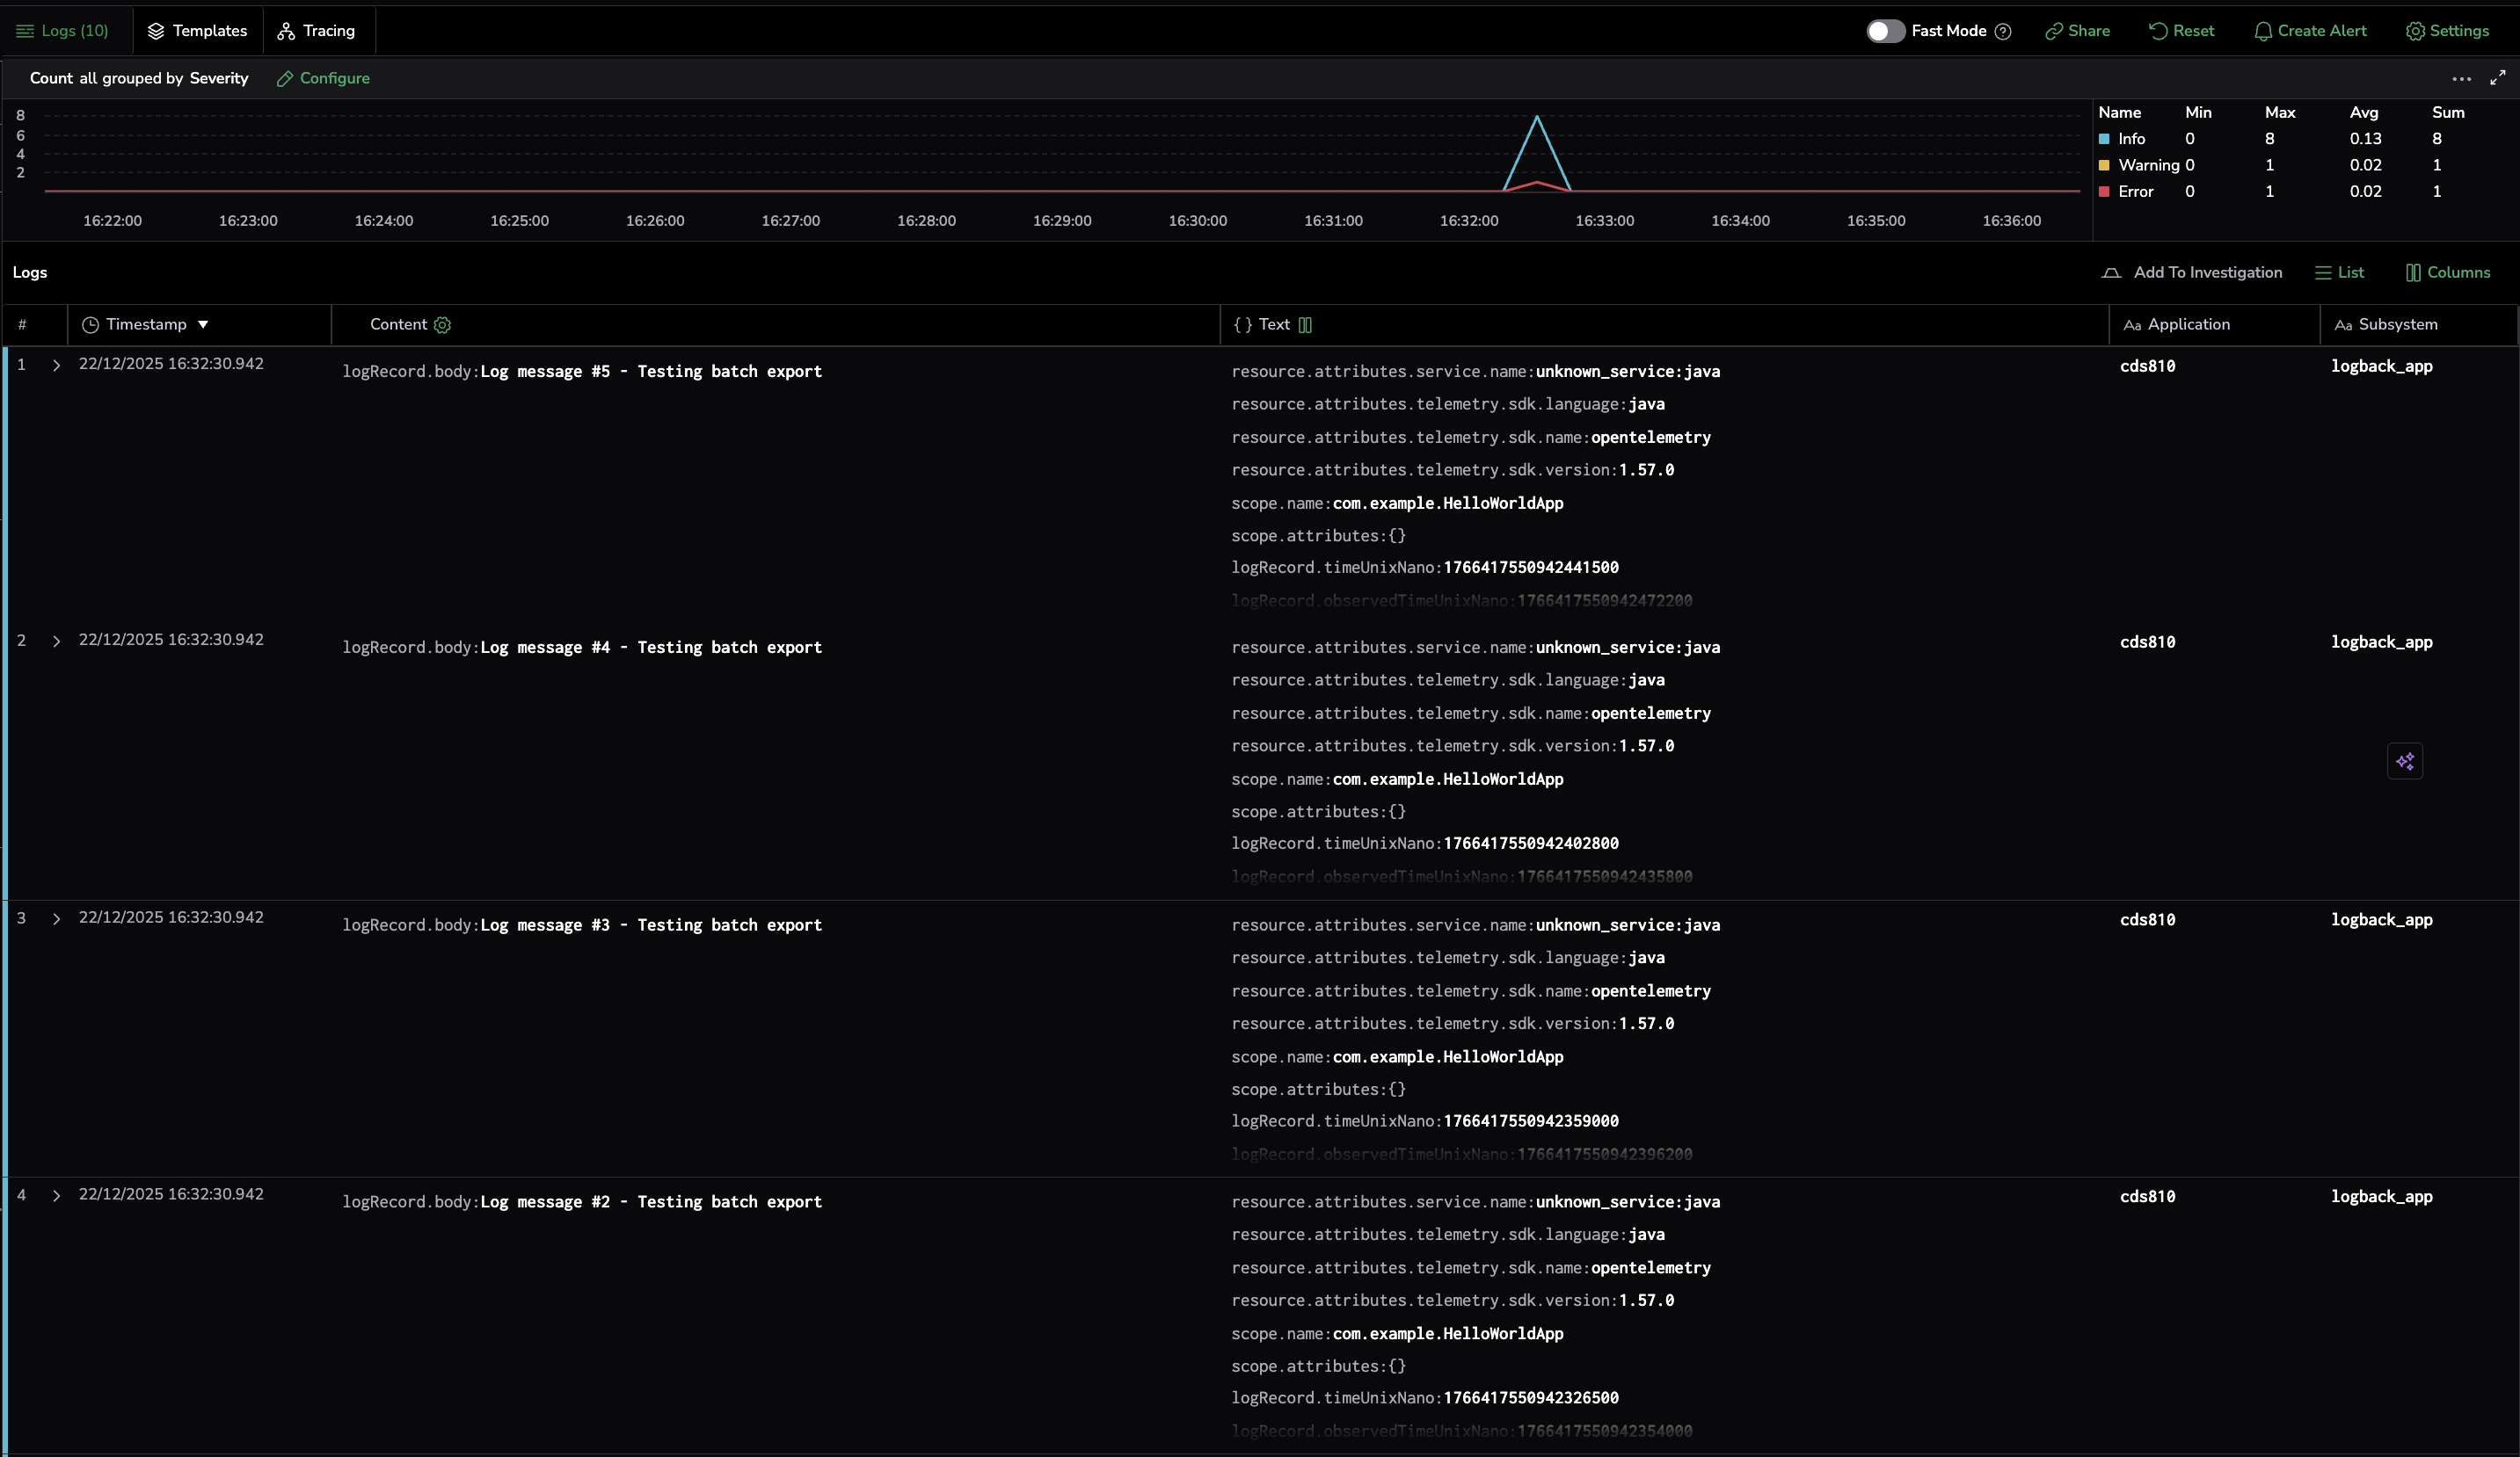The height and width of the screenshot is (1457, 2520).
Task: Expand chart to fullscreen with arrows icon
Action: point(2497,78)
